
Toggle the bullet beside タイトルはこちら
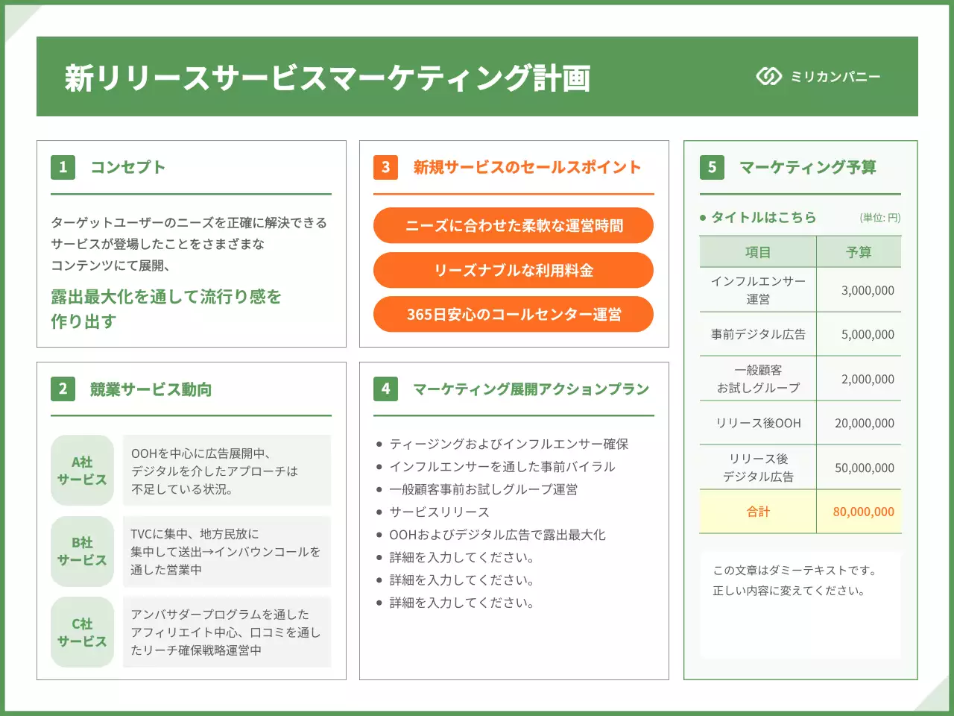701,218
